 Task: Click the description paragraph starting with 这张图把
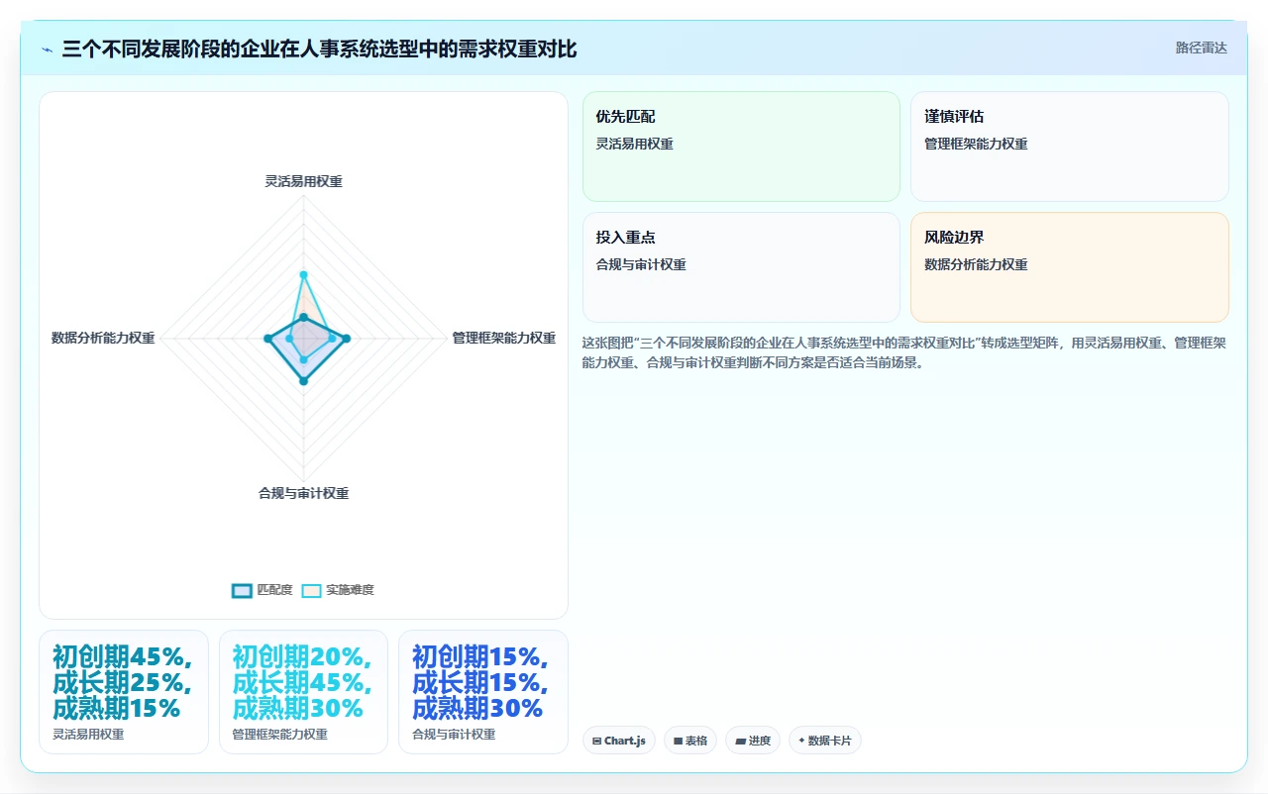(x=904, y=352)
